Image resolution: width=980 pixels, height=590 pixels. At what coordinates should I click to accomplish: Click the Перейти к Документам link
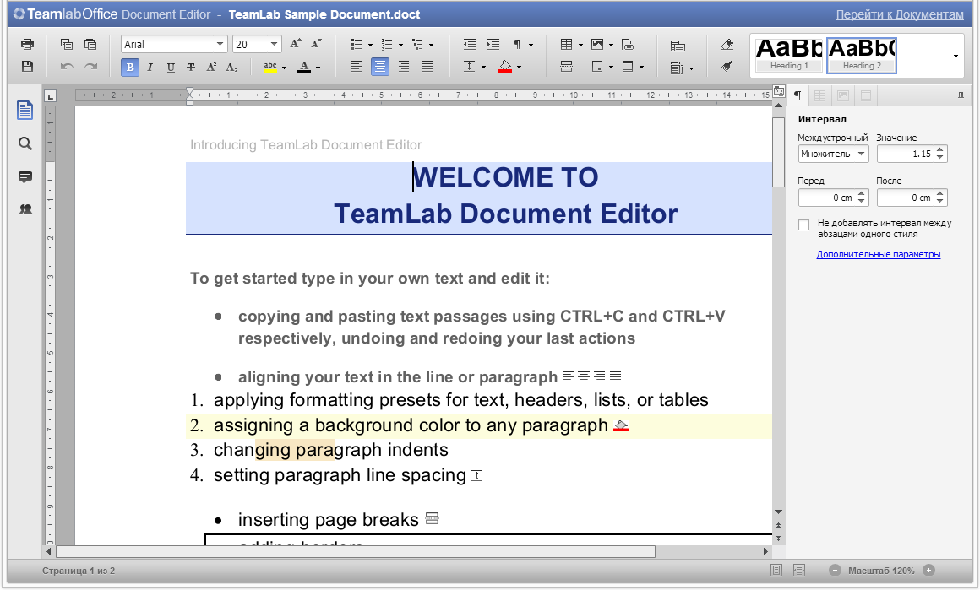[x=899, y=14]
